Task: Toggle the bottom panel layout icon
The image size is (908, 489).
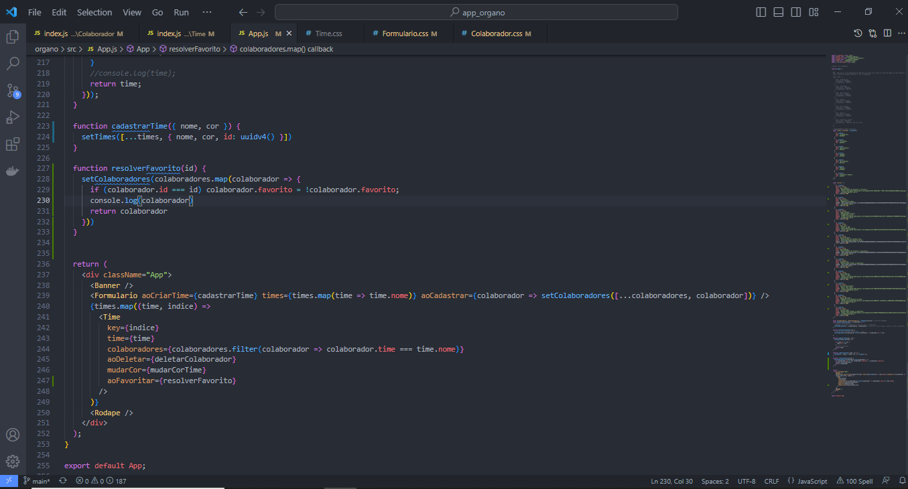Action: pos(778,12)
